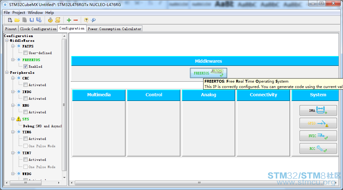This screenshot has height=190, width=343.
Task: Open the Project menu
Action: click(19, 12)
